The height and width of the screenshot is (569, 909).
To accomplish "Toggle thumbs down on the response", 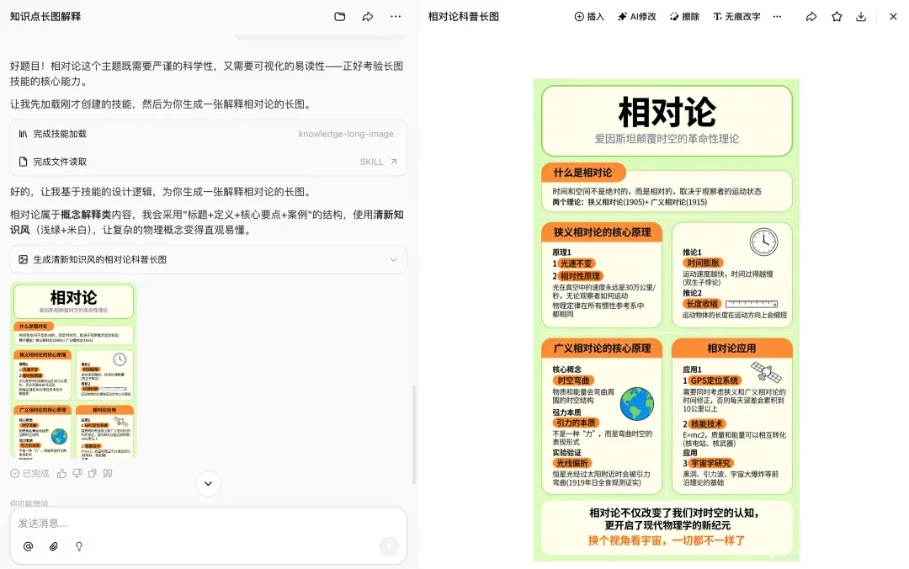I will point(77,474).
